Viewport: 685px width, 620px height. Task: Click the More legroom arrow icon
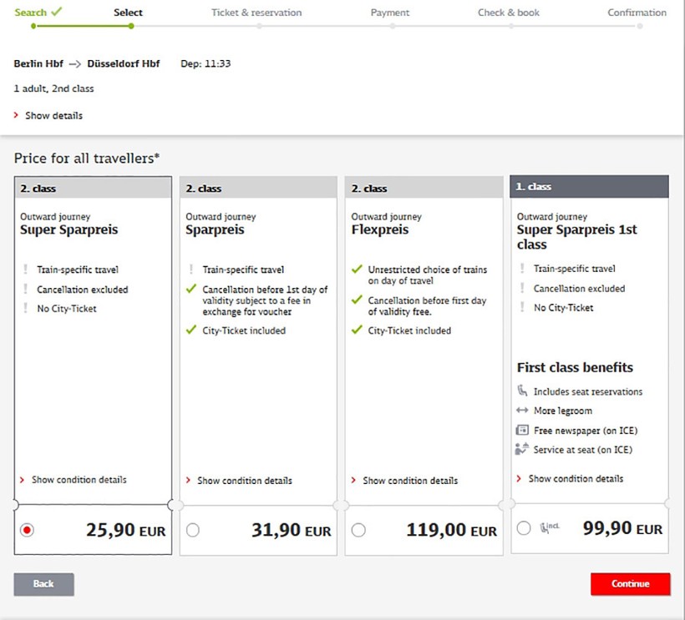coord(522,411)
